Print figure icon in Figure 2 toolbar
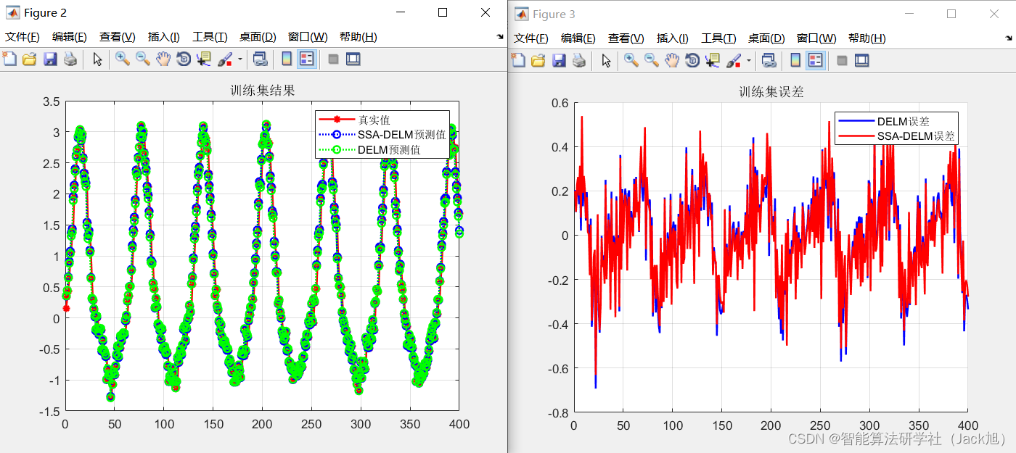1016x453 pixels. 70,59
